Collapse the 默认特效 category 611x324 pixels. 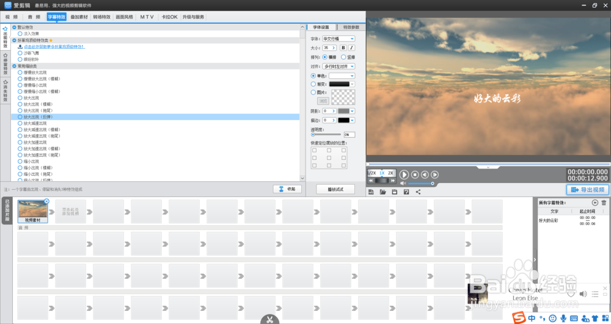coord(15,27)
